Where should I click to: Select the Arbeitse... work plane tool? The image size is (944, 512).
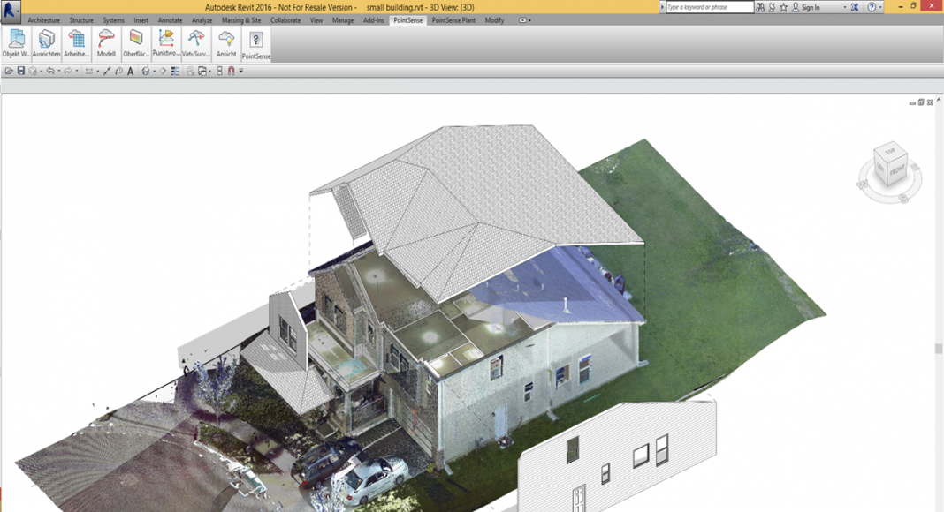77,43
